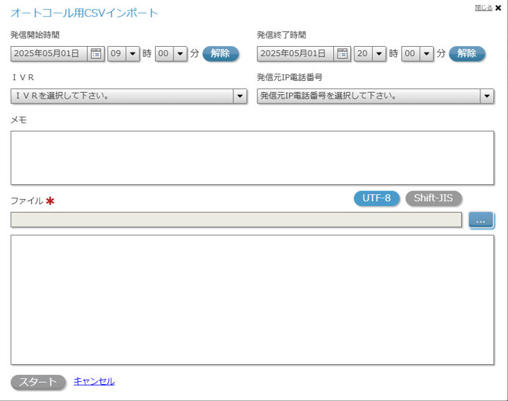Click the 発信終了時間 label

coord(281,35)
